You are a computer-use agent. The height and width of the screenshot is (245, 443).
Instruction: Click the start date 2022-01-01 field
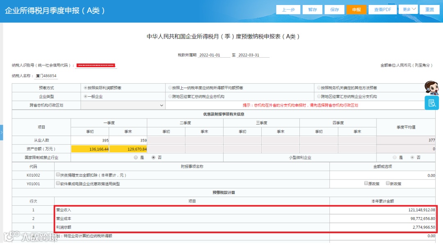(214, 55)
